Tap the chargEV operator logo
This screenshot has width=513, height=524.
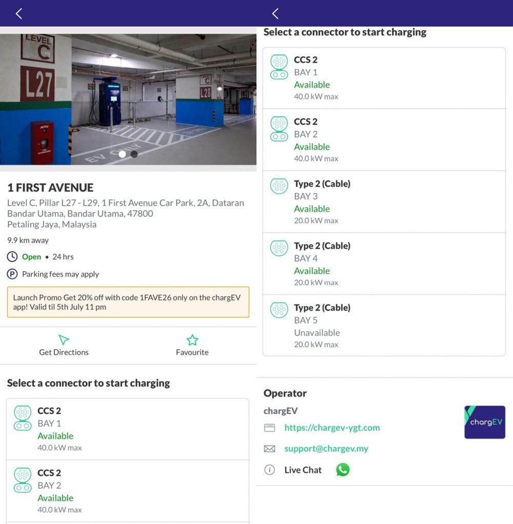(485, 422)
